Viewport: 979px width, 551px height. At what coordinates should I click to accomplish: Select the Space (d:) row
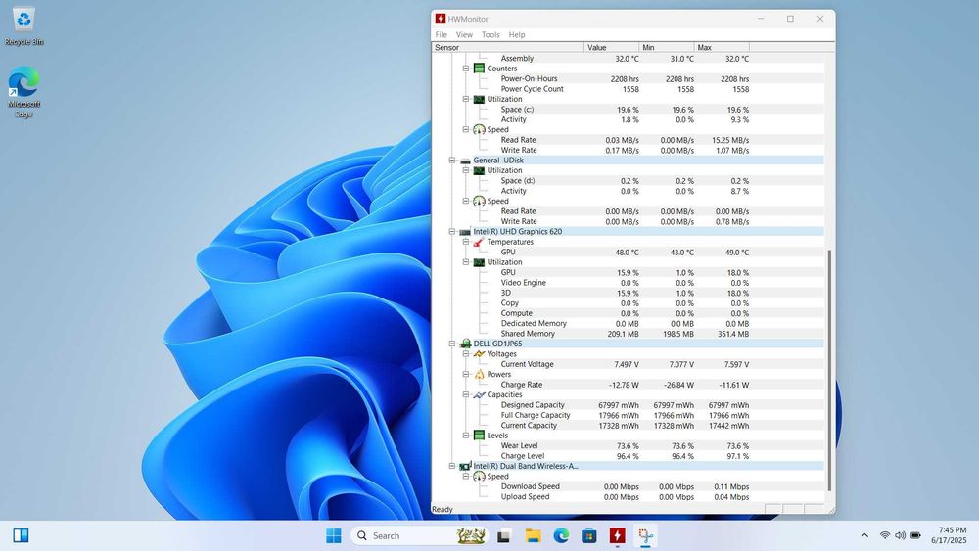coord(628,181)
